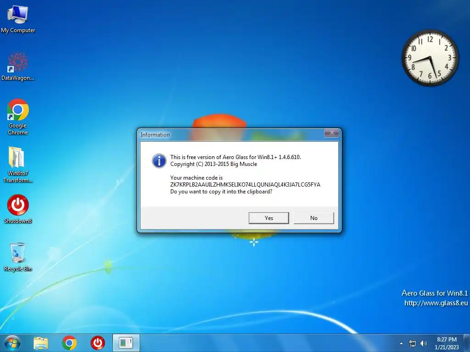
Task: Click the "Copyright (C) 2013-2015 Big Muscle" line
Action: 214,164
